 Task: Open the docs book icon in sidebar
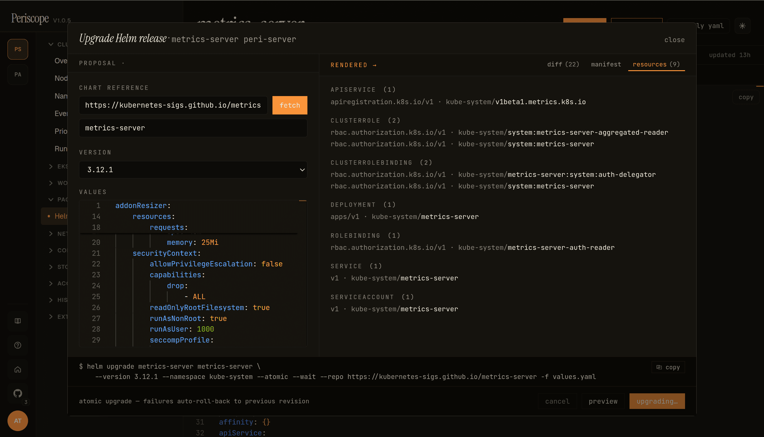18,321
